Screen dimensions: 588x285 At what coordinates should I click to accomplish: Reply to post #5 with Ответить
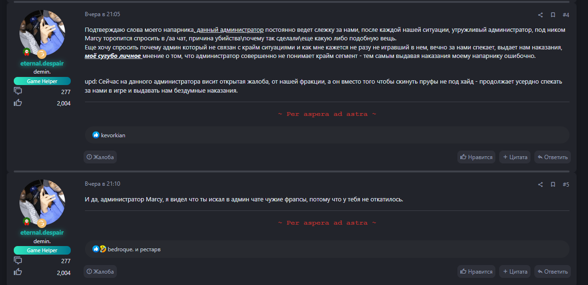pyautogui.click(x=552, y=272)
